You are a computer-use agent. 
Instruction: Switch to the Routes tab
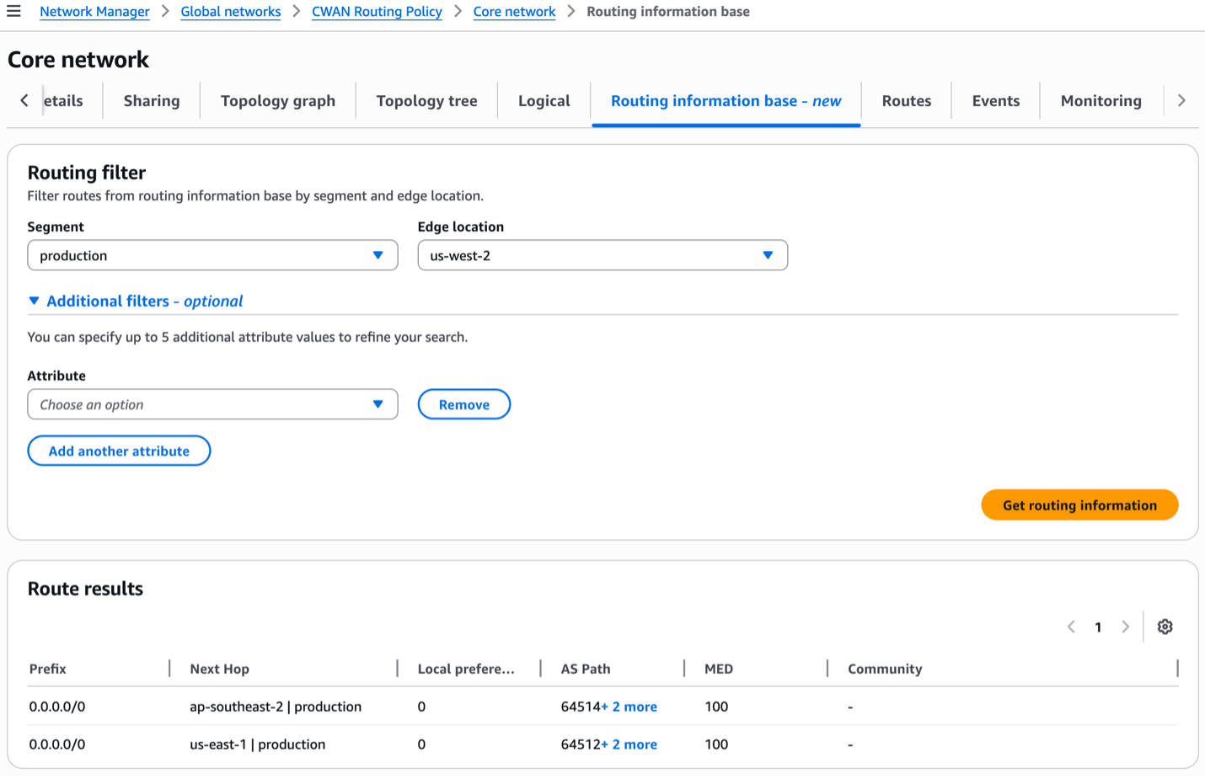point(906,100)
